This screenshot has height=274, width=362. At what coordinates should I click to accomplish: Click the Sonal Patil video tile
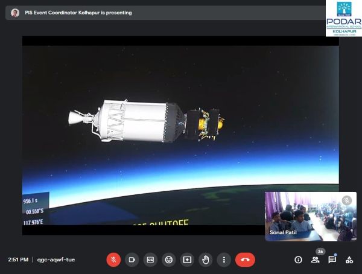[310, 216]
